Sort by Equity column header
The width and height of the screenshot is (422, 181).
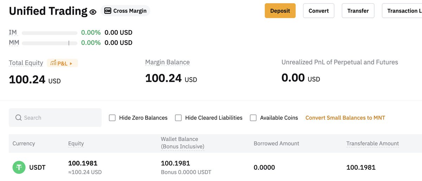coord(76,143)
